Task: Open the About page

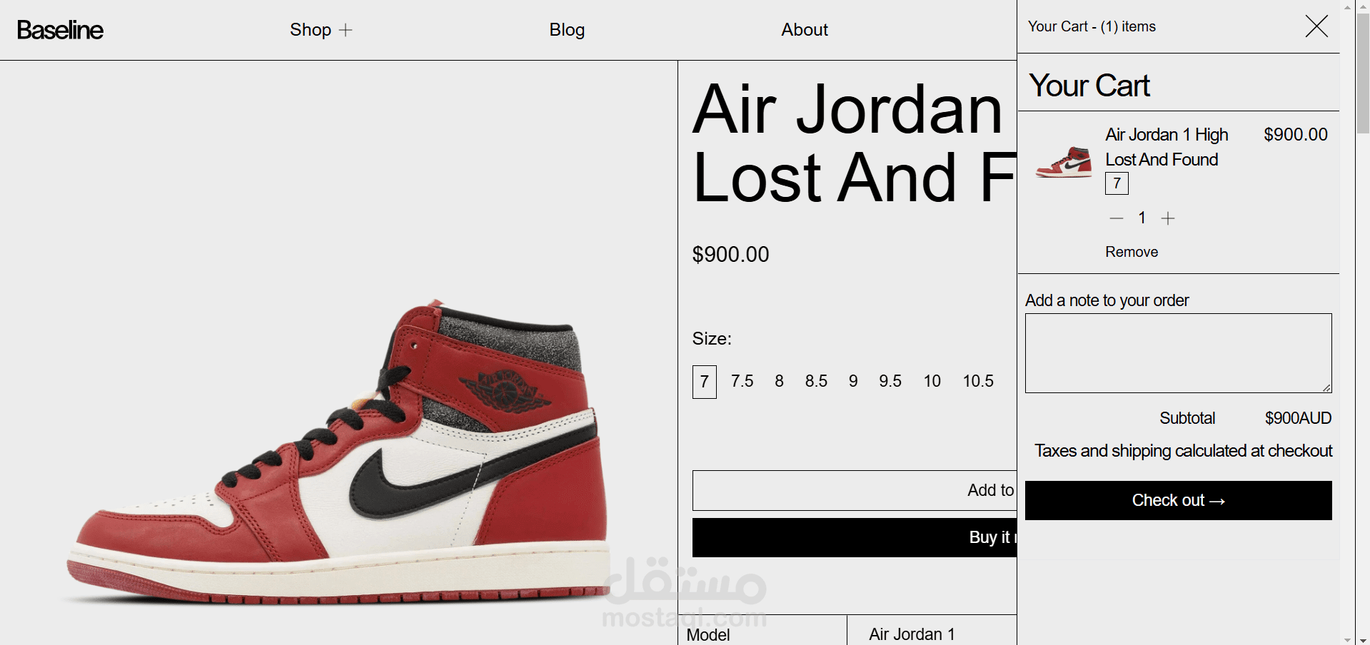Action: point(805,30)
